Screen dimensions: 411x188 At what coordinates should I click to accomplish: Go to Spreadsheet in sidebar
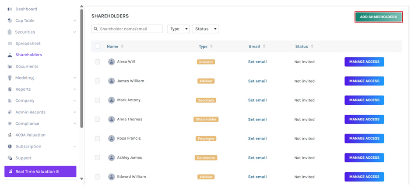[28, 44]
